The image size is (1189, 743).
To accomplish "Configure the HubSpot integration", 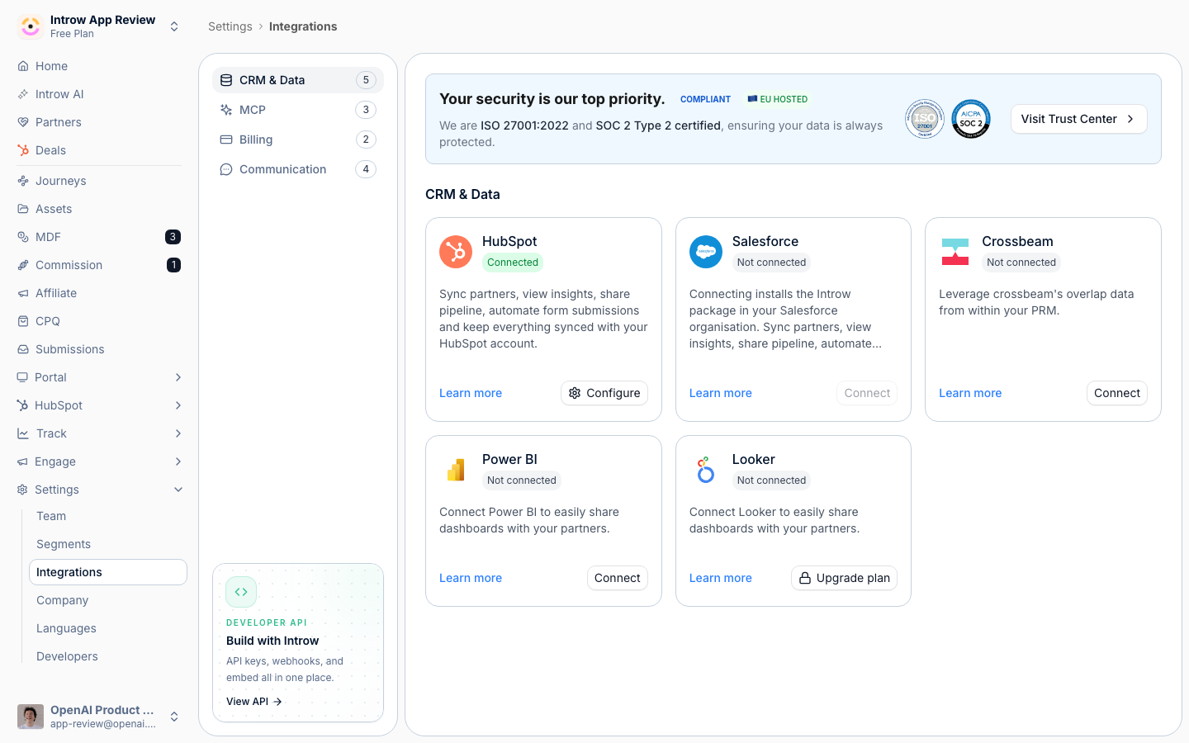I will click(x=604, y=393).
